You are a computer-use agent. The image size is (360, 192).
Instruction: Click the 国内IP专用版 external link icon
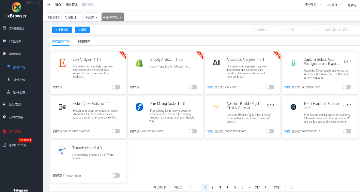pyautogui.click(x=4, y=145)
